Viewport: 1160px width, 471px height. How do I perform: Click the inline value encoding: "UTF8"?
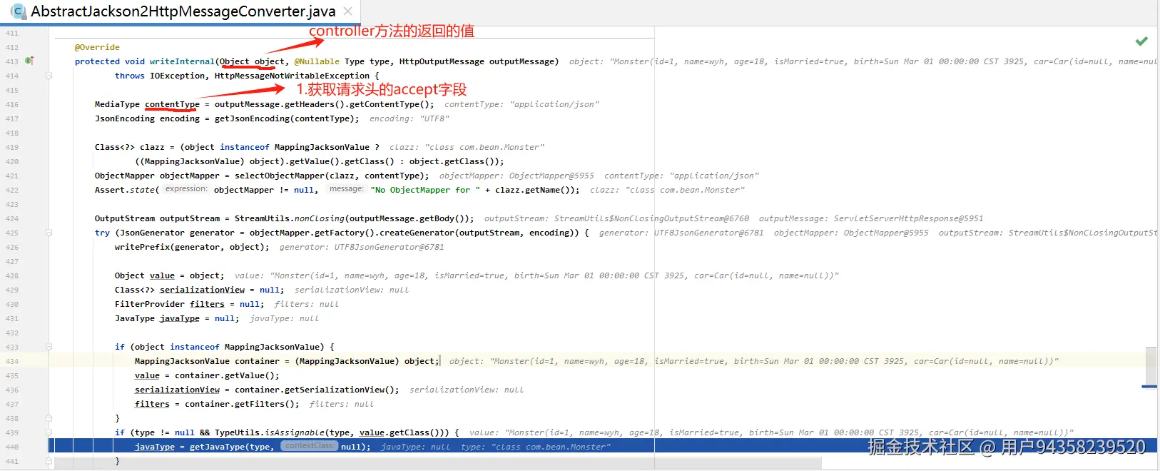[409, 118]
